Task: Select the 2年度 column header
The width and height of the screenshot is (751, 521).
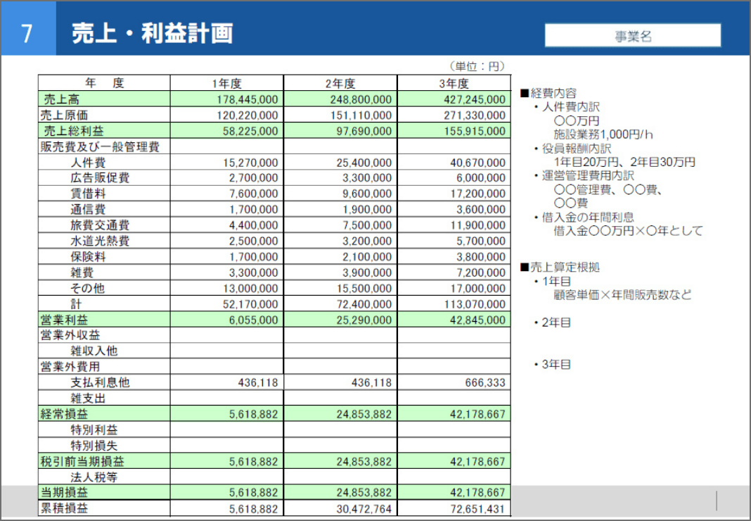Action: click(340, 83)
